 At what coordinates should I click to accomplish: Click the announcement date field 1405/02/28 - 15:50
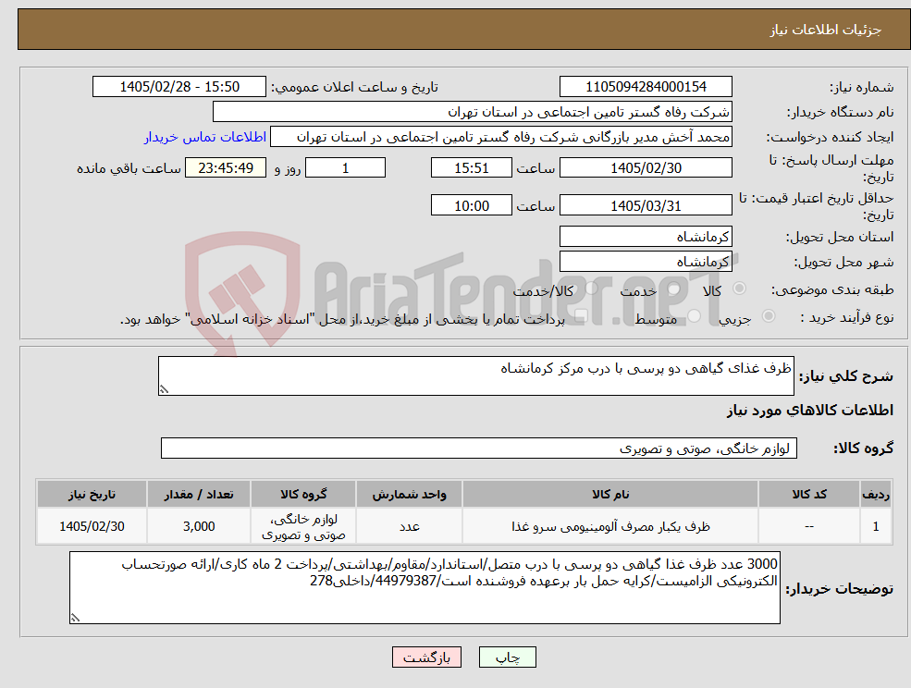[x=179, y=87]
